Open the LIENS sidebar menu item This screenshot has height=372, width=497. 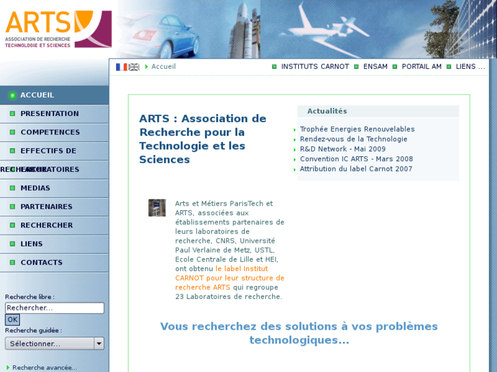[54, 244]
